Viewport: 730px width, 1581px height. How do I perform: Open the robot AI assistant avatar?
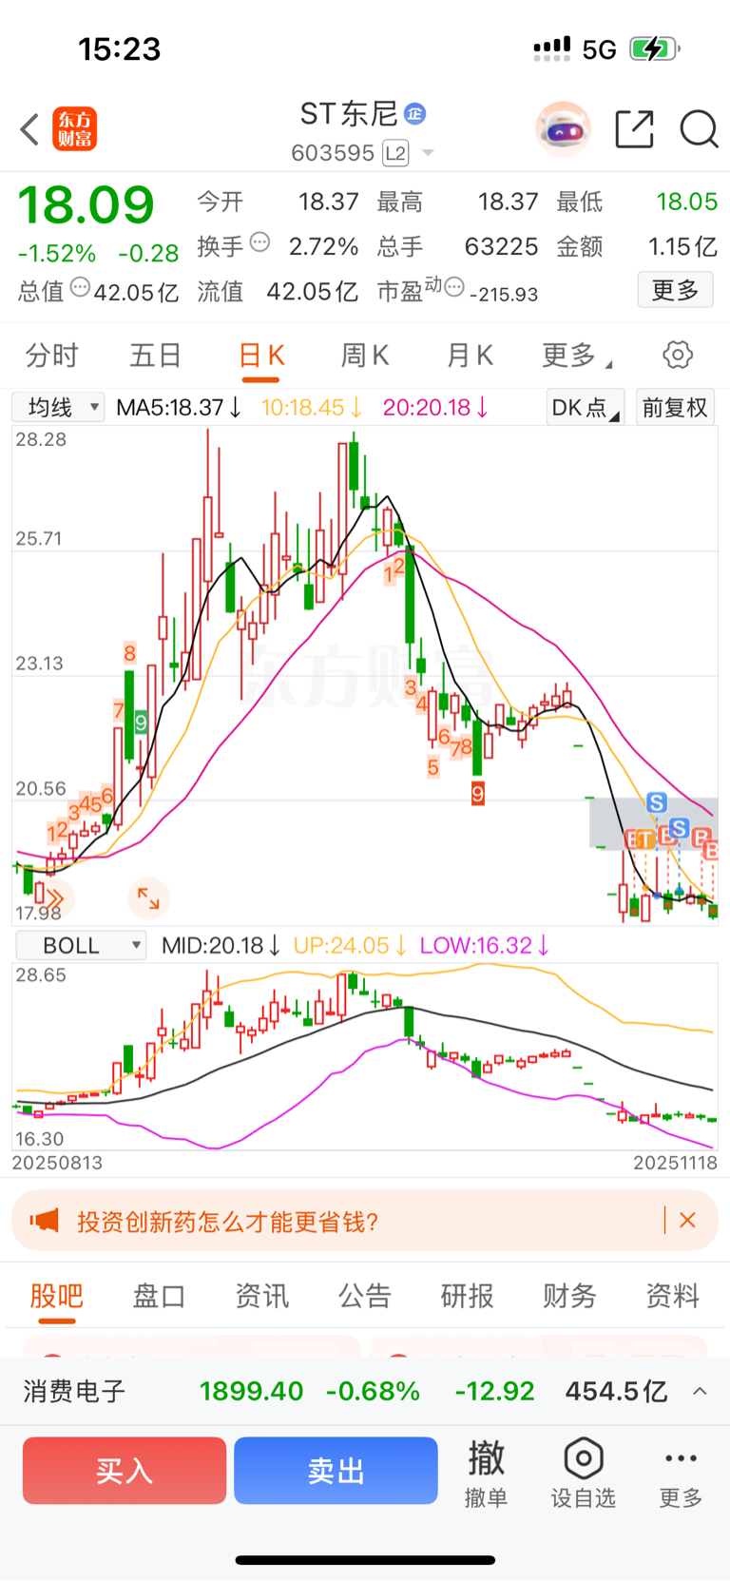pyautogui.click(x=563, y=128)
